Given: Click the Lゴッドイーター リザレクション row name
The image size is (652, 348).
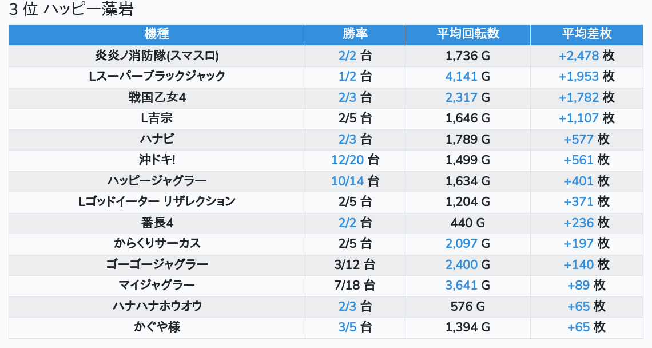Looking at the screenshot, I should pos(157,201).
